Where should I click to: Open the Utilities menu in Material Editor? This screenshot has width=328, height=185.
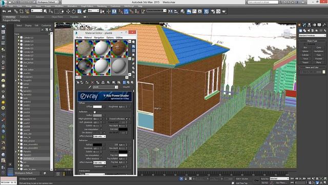pos(119,38)
